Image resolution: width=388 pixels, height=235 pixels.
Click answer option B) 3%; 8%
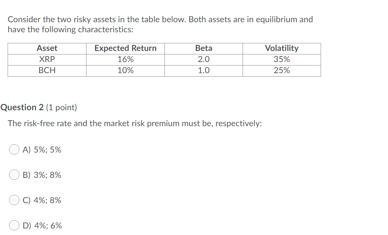[42, 175]
